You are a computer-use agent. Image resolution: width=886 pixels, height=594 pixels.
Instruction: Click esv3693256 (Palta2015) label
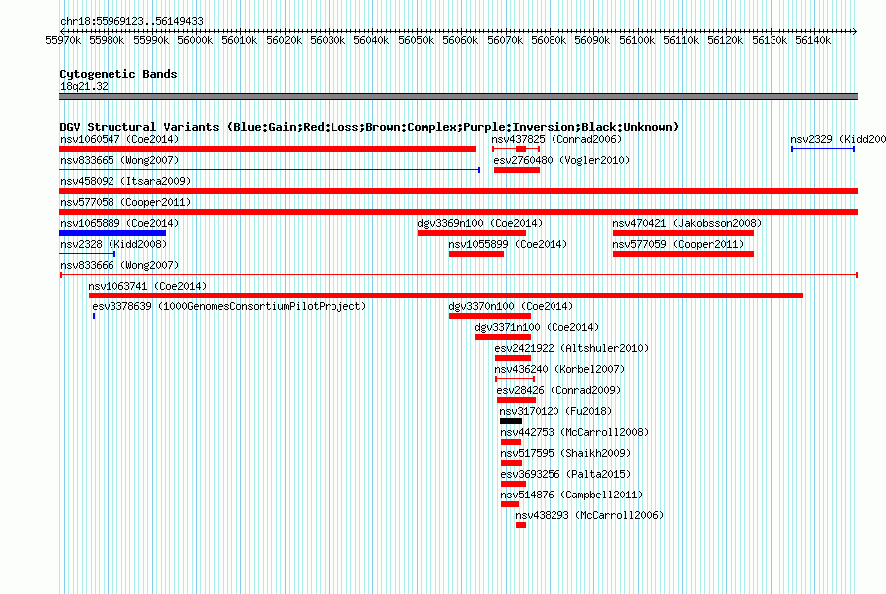(x=565, y=474)
